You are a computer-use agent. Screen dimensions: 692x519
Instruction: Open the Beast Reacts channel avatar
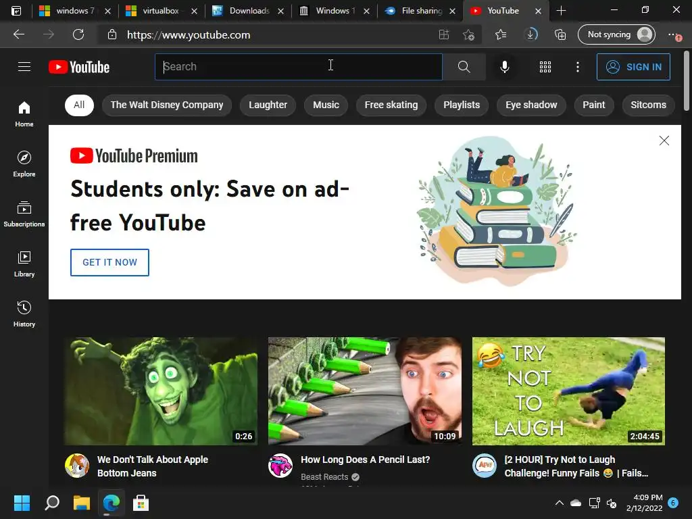pos(280,466)
